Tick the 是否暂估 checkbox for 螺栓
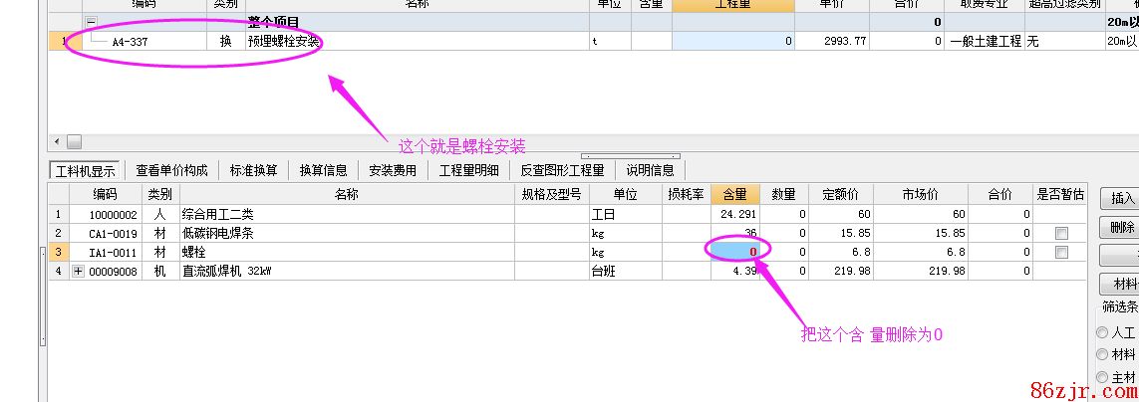Image resolution: width=1139 pixels, height=402 pixels. 1061,252
